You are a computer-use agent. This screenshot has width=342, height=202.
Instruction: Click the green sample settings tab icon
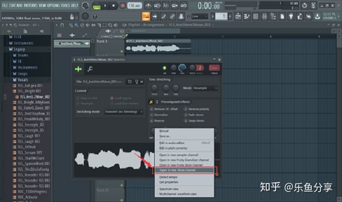(x=78, y=69)
